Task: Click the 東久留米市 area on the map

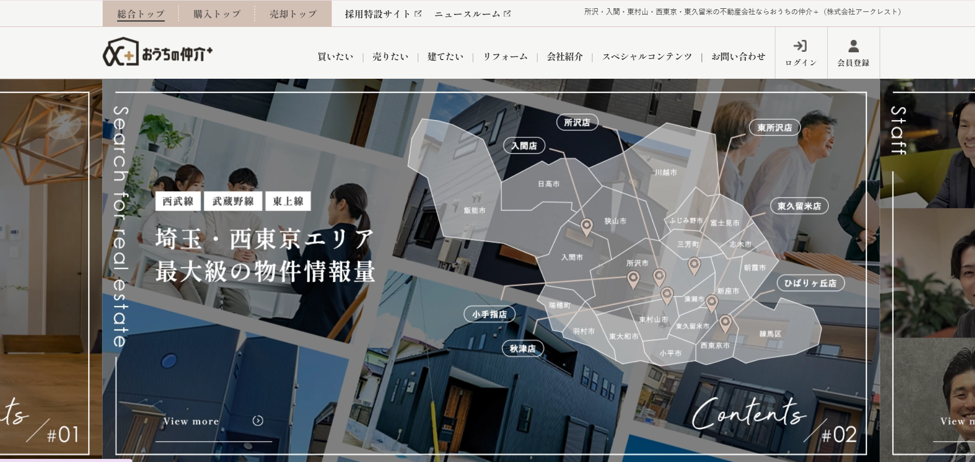Action: pyautogui.click(x=693, y=326)
